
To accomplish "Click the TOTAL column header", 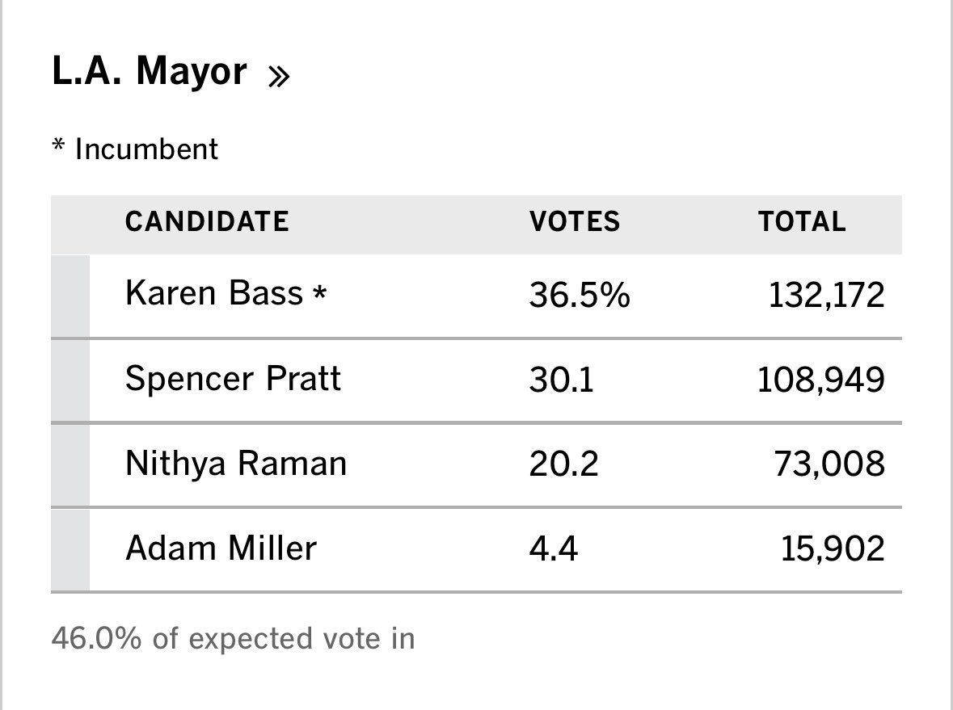I will (802, 221).
